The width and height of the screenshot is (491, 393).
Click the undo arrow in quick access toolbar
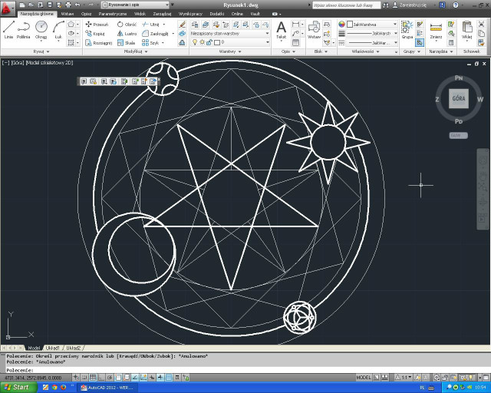tap(77, 5)
